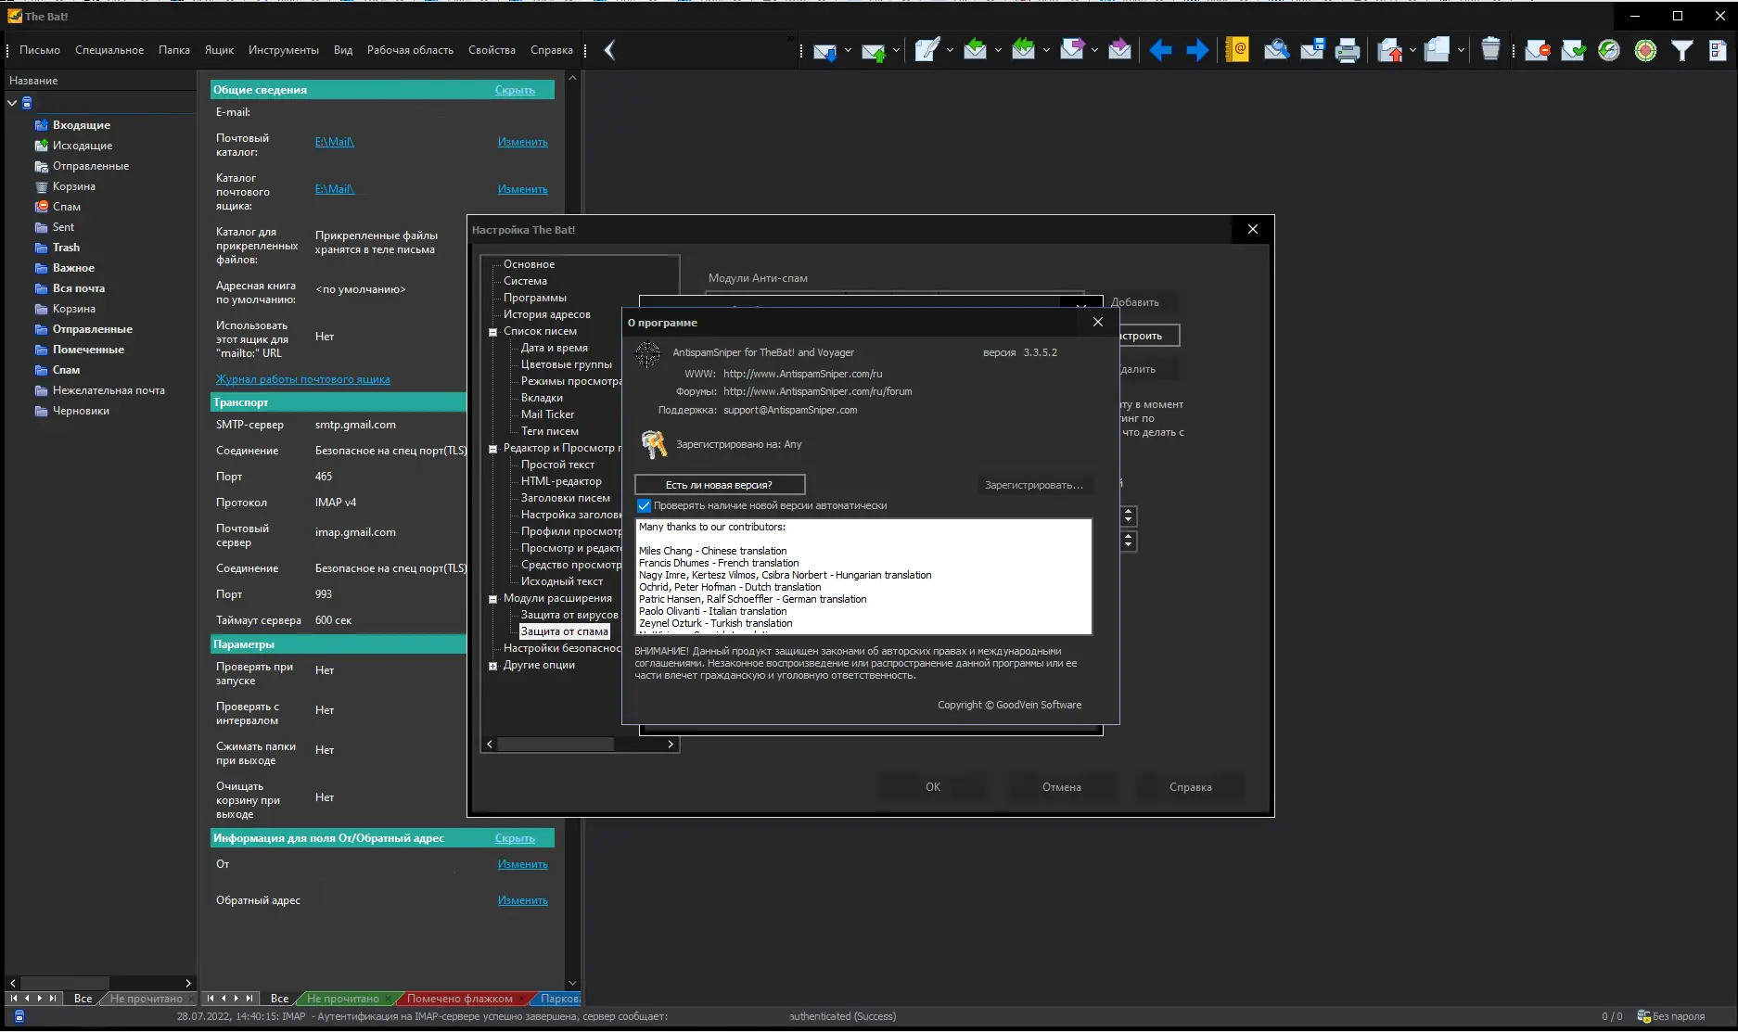Collapse the 'Редактор и Просмотр' tree node
This screenshot has width=1738, height=1032.
[x=493, y=449]
